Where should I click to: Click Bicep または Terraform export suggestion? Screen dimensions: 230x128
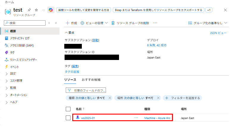[x=158, y=10]
